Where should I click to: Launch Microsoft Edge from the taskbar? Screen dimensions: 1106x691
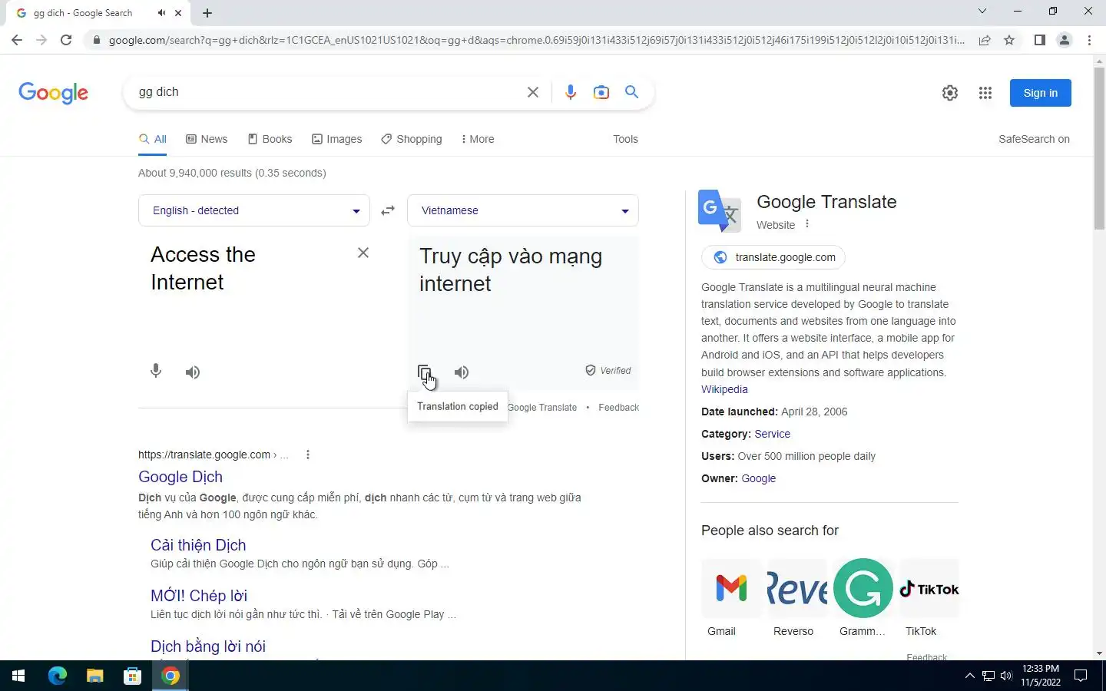[x=57, y=676]
